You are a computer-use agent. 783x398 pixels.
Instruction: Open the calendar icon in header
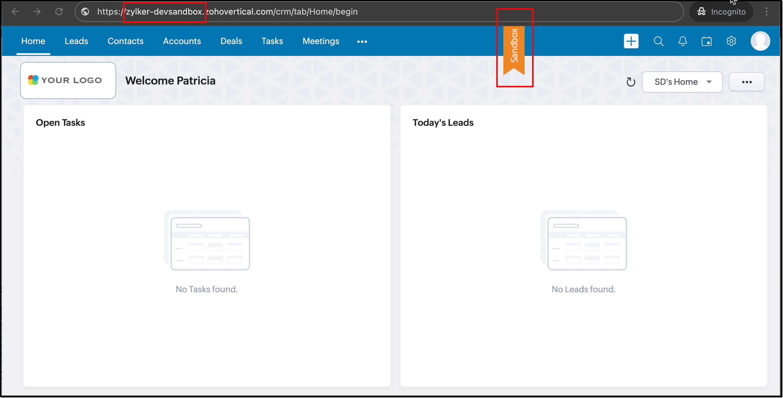(x=706, y=41)
